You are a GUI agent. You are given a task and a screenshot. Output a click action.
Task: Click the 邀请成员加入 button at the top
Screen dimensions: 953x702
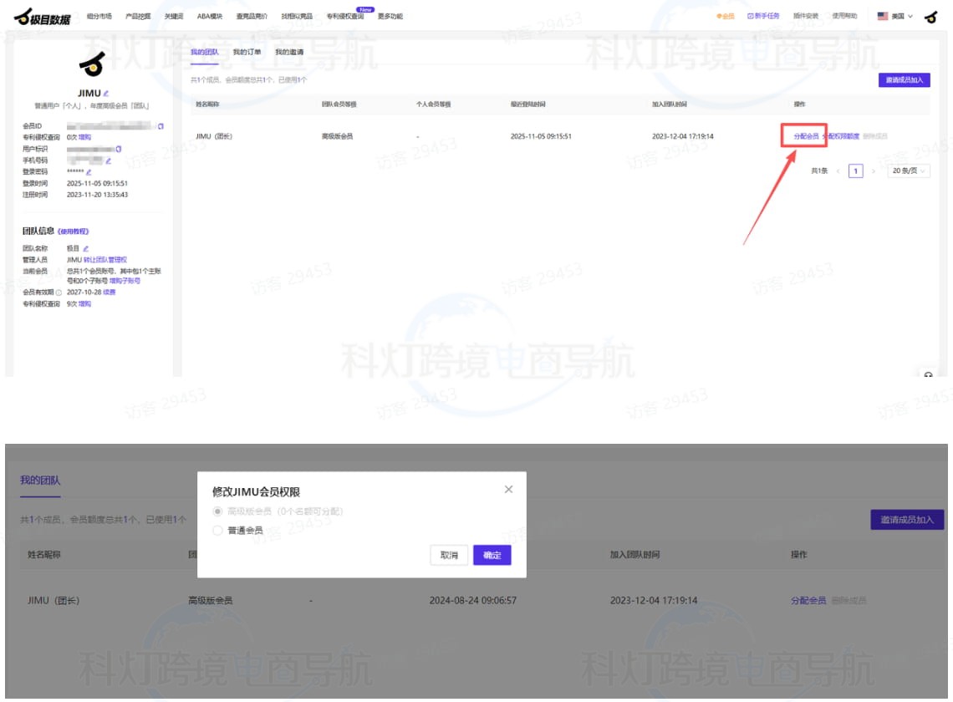coord(904,80)
